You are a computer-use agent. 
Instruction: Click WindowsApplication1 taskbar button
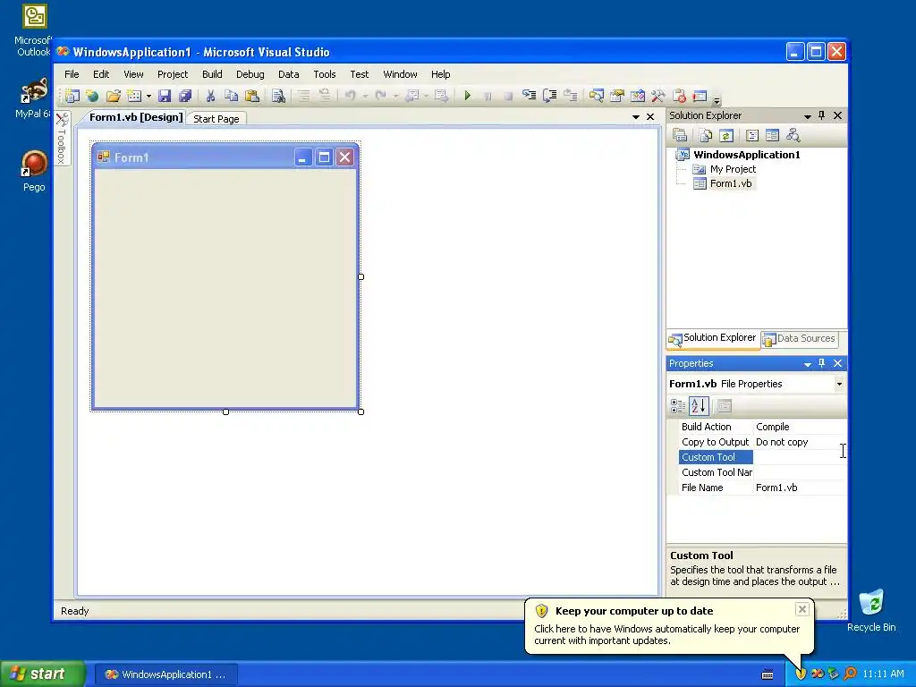(165, 674)
